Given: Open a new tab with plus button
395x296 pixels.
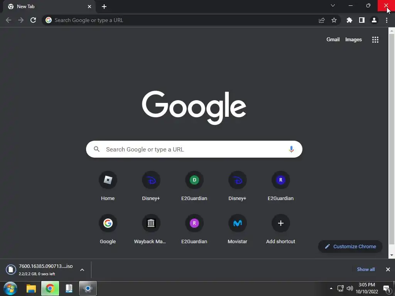Looking at the screenshot, I should tap(104, 7).
